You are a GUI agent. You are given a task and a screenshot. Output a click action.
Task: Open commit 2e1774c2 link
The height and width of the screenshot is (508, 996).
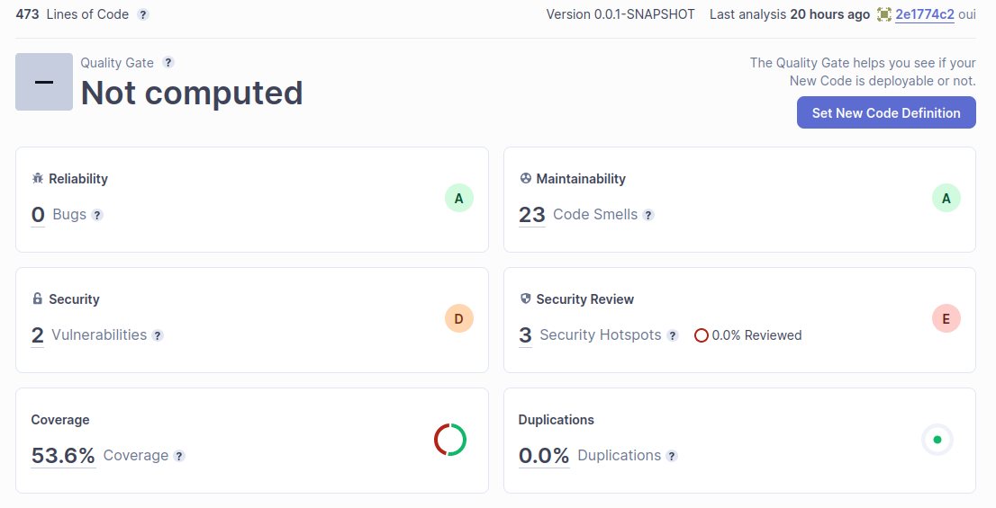pyautogui.click(x=924, y=14)
